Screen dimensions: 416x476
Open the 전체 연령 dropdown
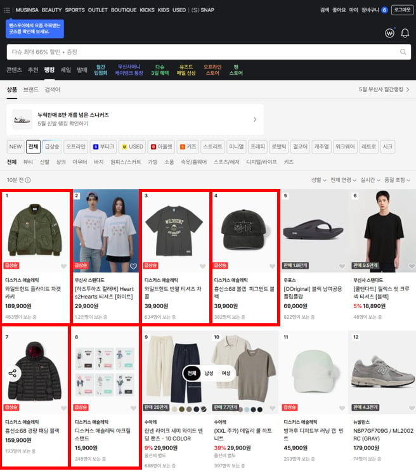(343, 180)
